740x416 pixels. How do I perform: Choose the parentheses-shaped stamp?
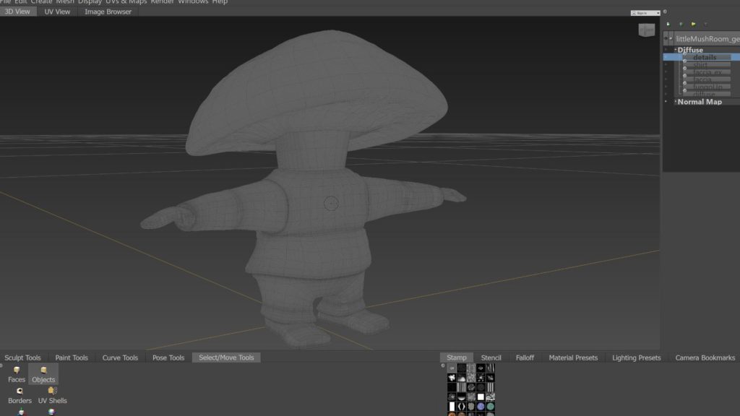pos(462,406)
